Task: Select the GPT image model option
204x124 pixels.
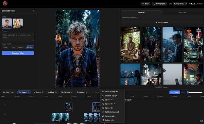Action: (x=30, y=47)
